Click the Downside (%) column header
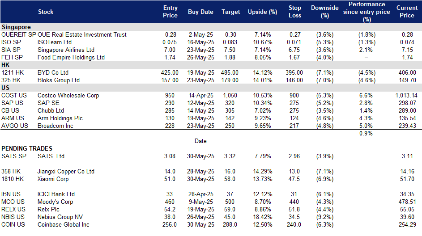The image size is (422, 236). pos(325,12)
